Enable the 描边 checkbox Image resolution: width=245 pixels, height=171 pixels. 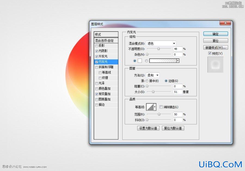tap(97, 105)
